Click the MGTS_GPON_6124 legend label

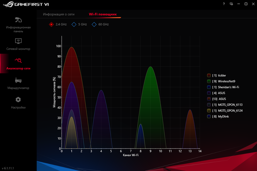pos(230,111)
